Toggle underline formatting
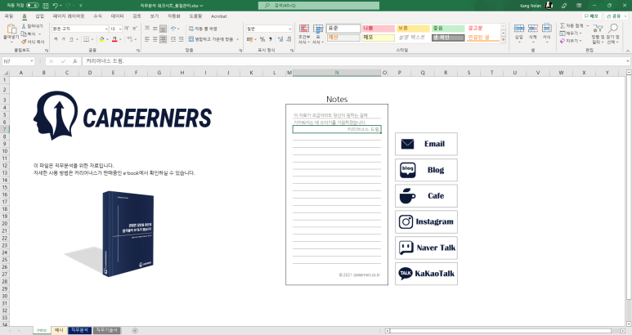 tap(71, 39)
